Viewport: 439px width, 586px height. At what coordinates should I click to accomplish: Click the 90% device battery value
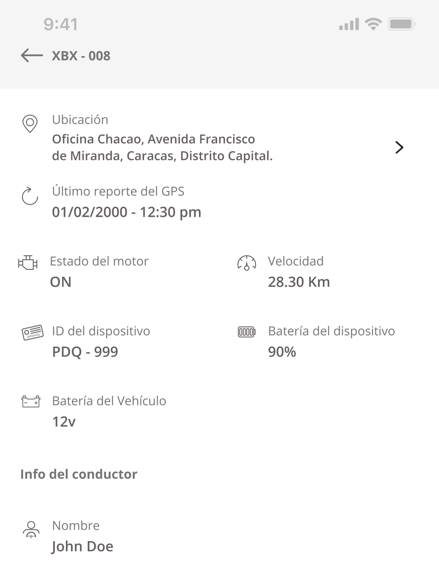coord(282,352)
